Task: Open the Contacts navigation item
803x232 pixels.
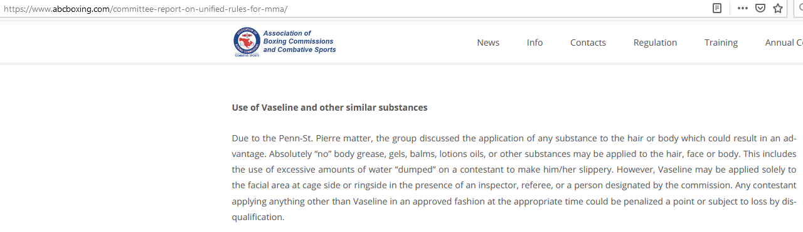Action: [x=588, y=43]
